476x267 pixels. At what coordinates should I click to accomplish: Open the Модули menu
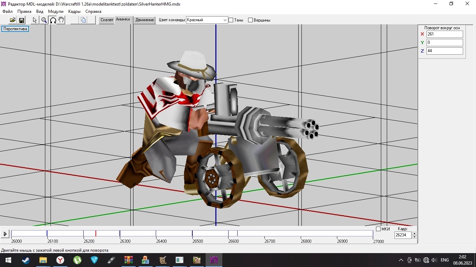(56, 11)
